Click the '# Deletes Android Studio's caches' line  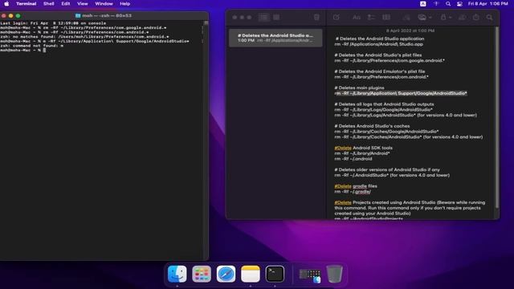tap(372, 126)
